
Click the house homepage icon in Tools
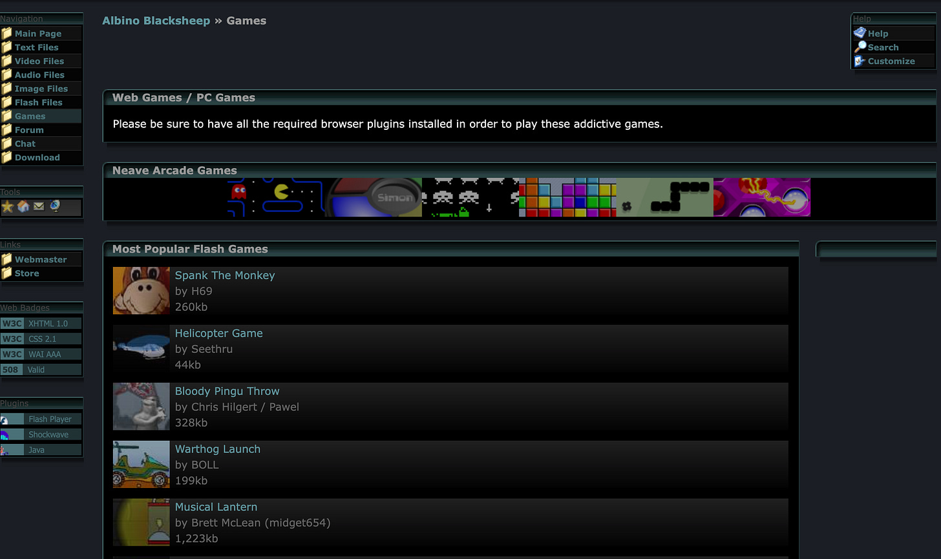23,207
